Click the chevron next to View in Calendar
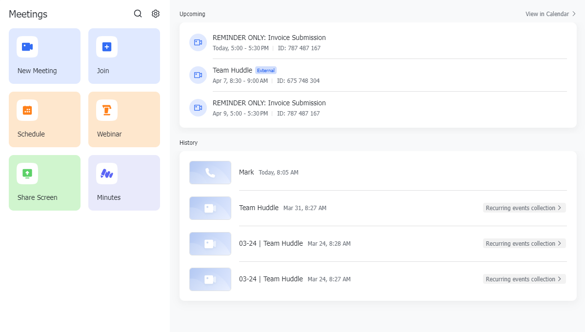Viewport: 585px width, 332px height. 574,14
